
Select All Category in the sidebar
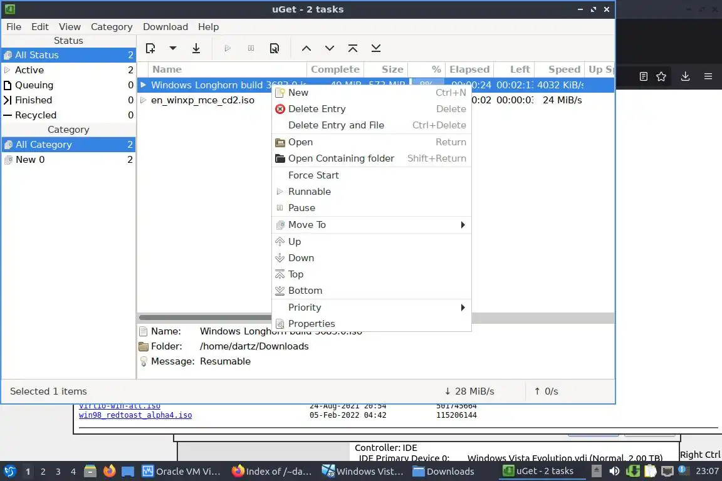coord(68,145)
